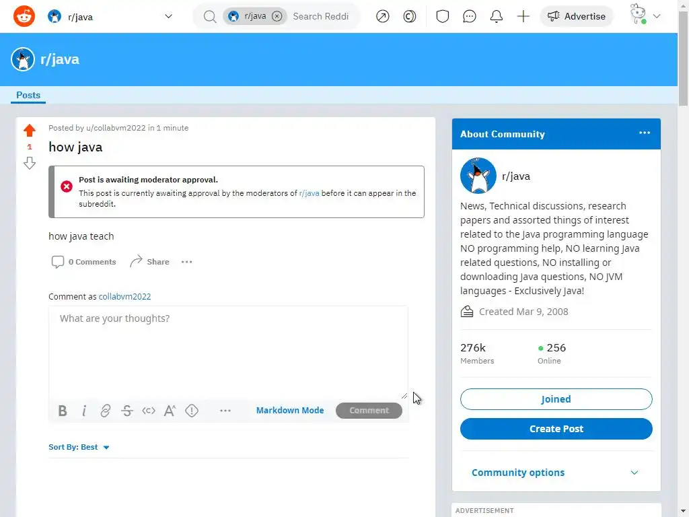689x517 pixels.
Task: Open user u/collabvm2022 profile link
Action: 116,128
